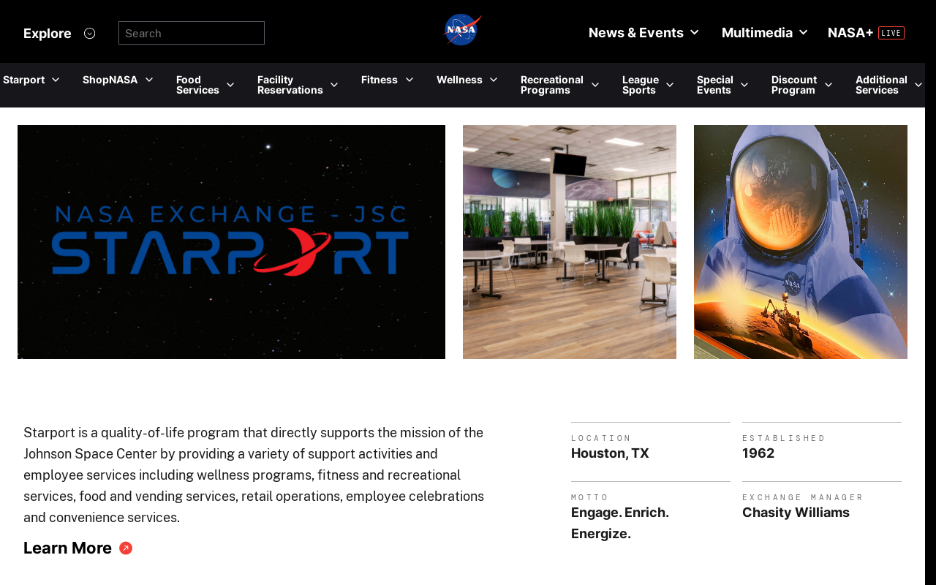Screen dimensions: 936x585
Task: Open the Discount Program menu item
Action: pos(794,85)
